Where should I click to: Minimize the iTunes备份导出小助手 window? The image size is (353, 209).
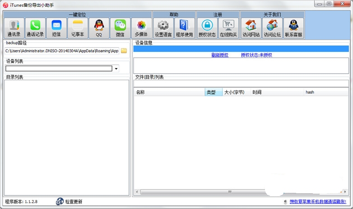320,4
